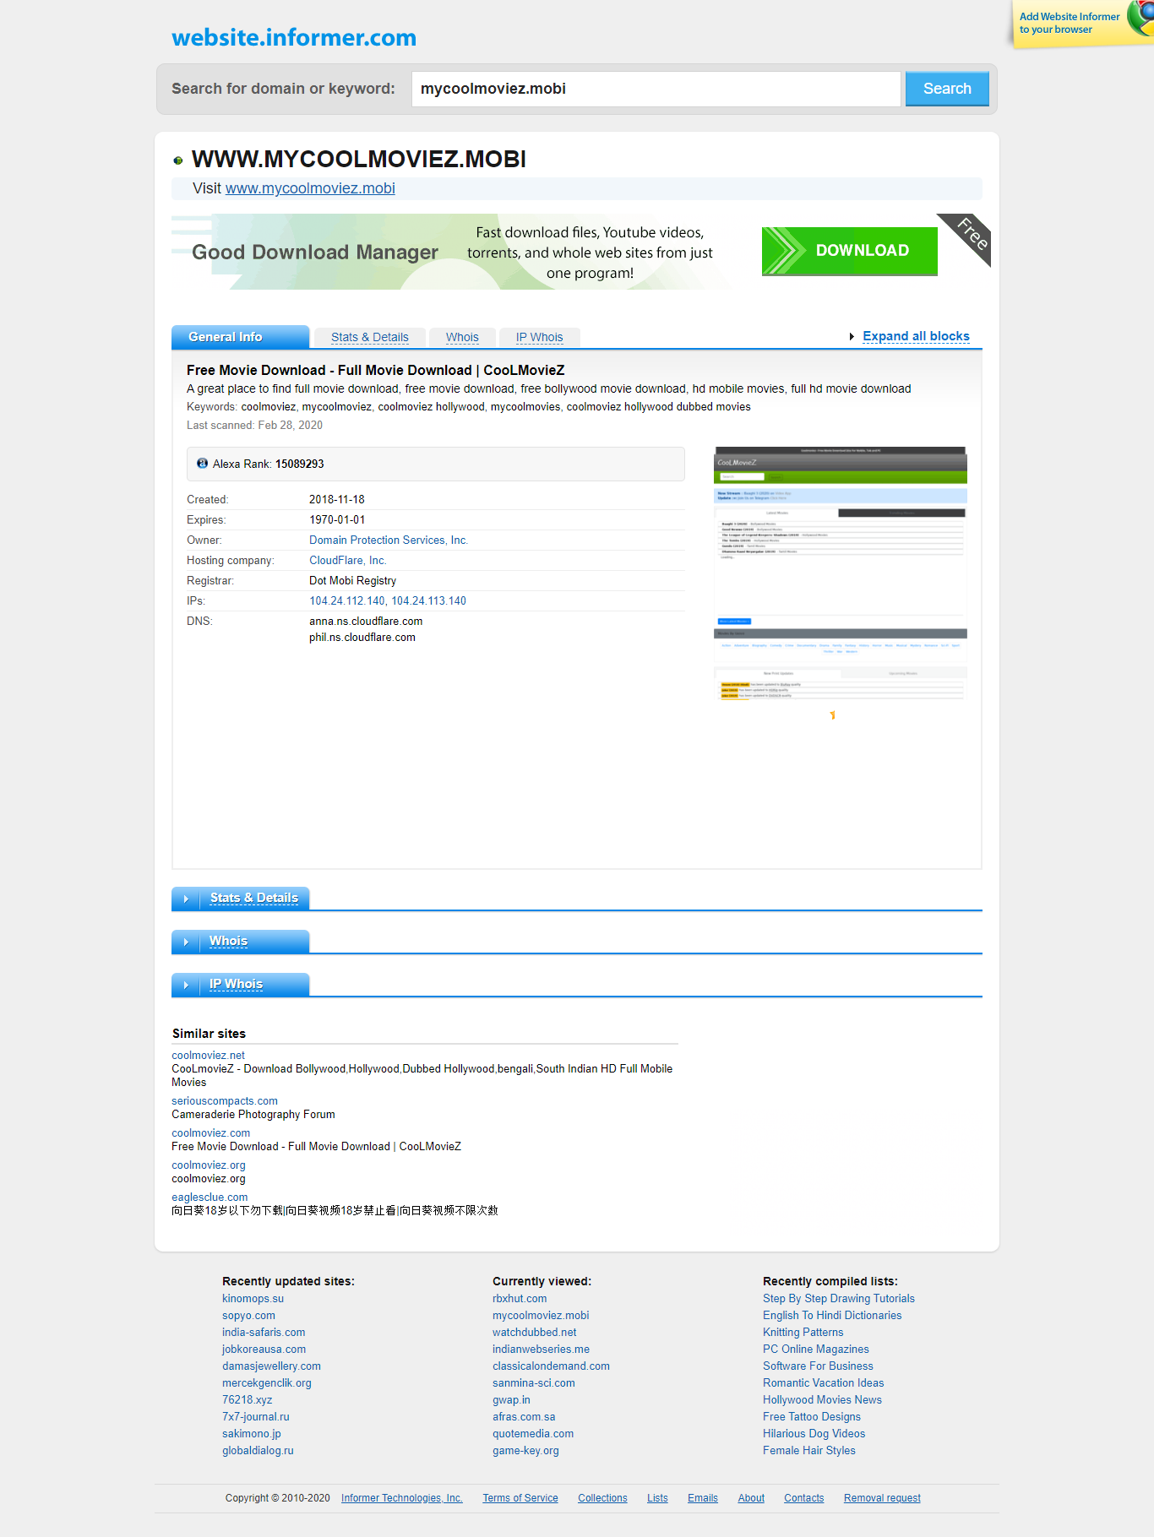Image resolution: width=1154 pixels, height=1537 pixels.
Task: Switch to the Stats & Details tab
Action: [369, 337]
